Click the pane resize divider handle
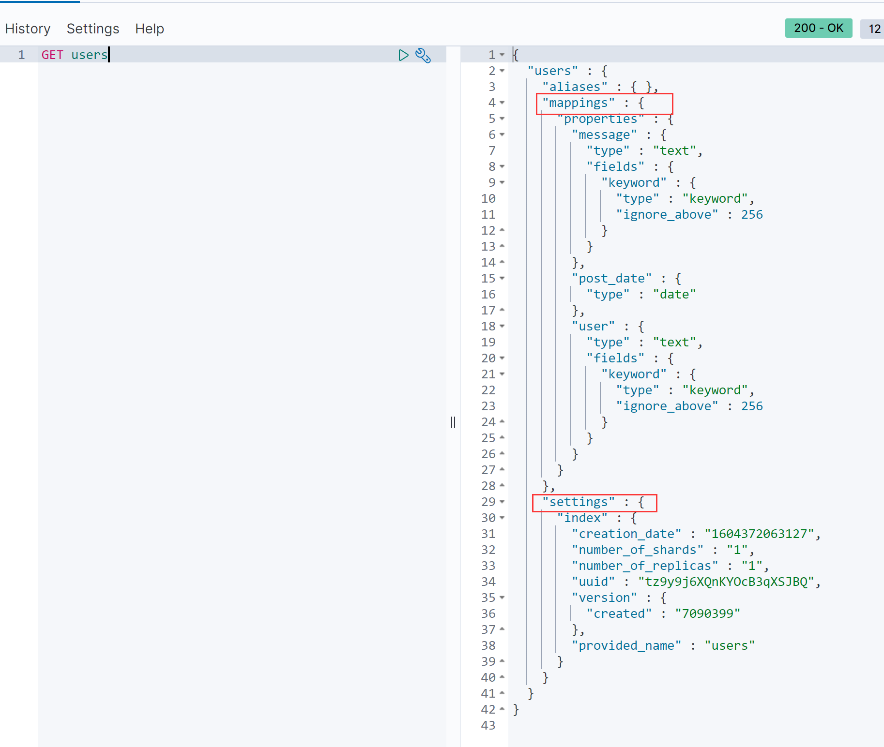The width and height of the screenshot is (884, 747). point(453,422)
